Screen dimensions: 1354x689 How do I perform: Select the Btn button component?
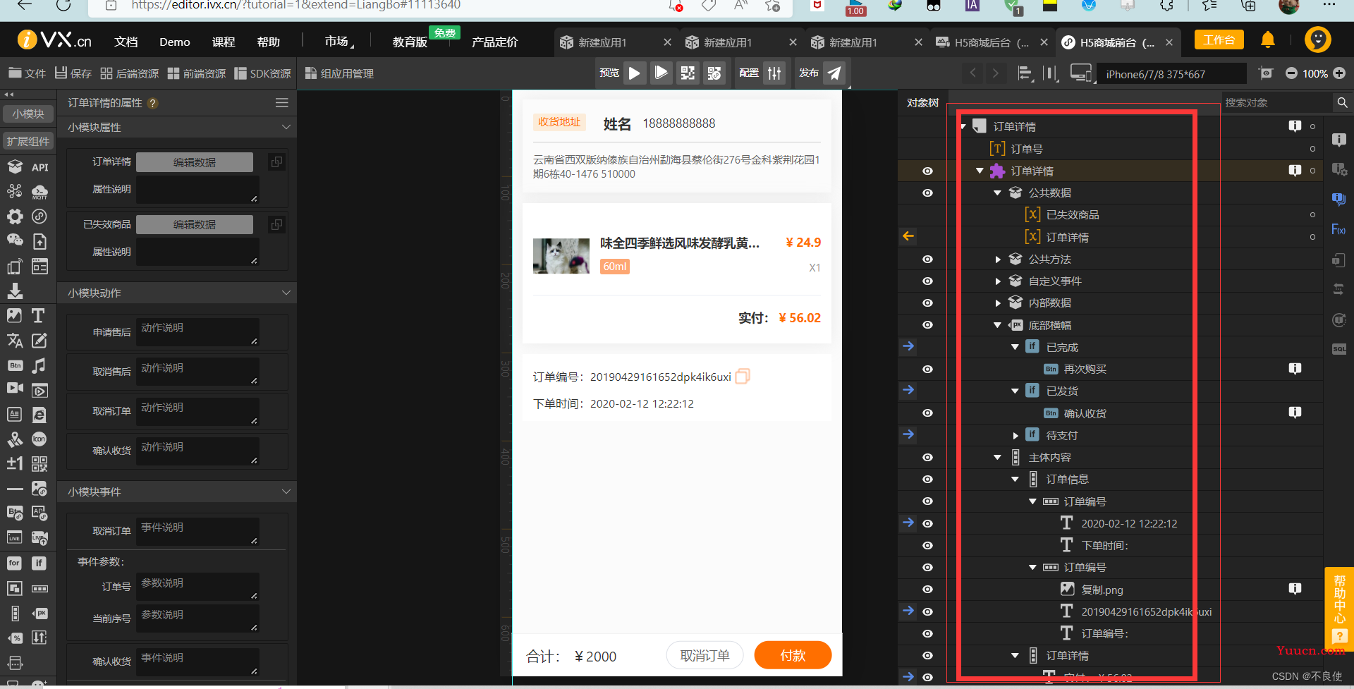(x=15, y=365)
